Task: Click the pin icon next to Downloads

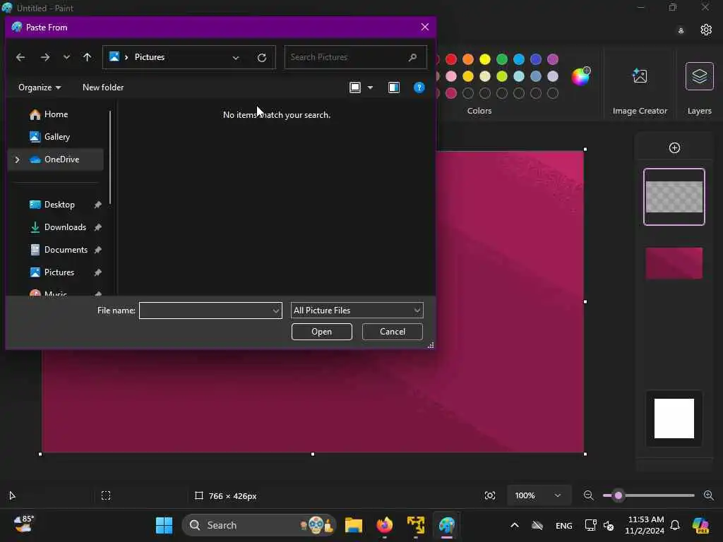Action: coord(97,227)
